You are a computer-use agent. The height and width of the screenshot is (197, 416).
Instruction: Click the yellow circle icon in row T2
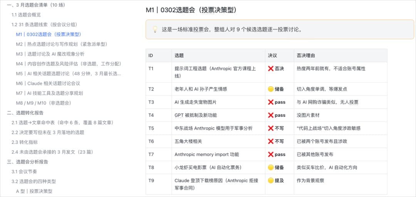click(x=271, y=89)
